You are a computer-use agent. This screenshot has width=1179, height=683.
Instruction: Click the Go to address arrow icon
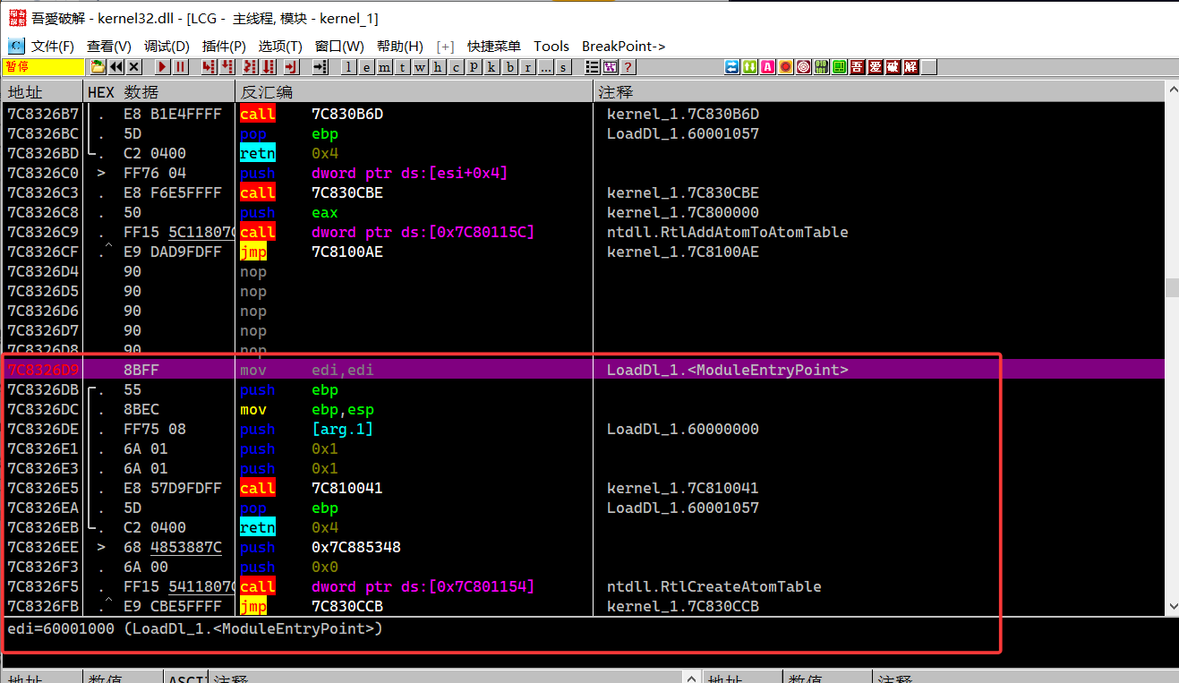coord(320,67)
